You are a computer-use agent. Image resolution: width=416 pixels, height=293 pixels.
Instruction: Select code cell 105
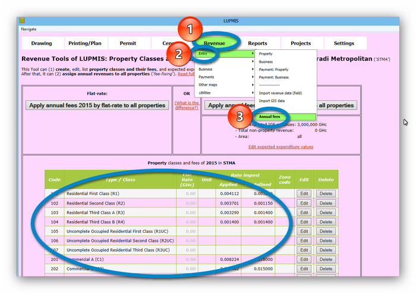click(x=55, y=231)
